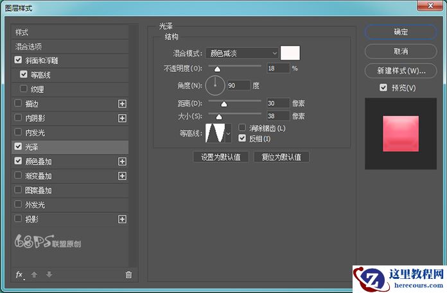Select the 内发光 effect row
This screenshot has width=447, height=293.
tap(70, 133)
